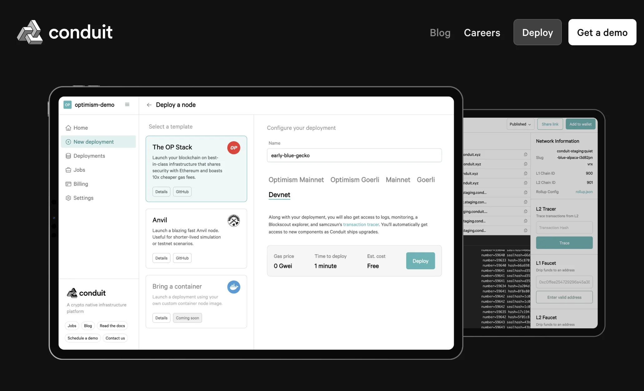Click the Conduit logo in the header
The image size is (644, 391).
65,32
